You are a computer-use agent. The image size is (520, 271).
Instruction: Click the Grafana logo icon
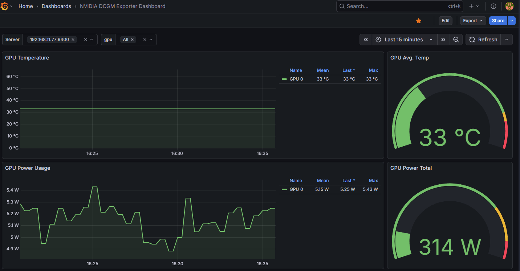point(5,6)
